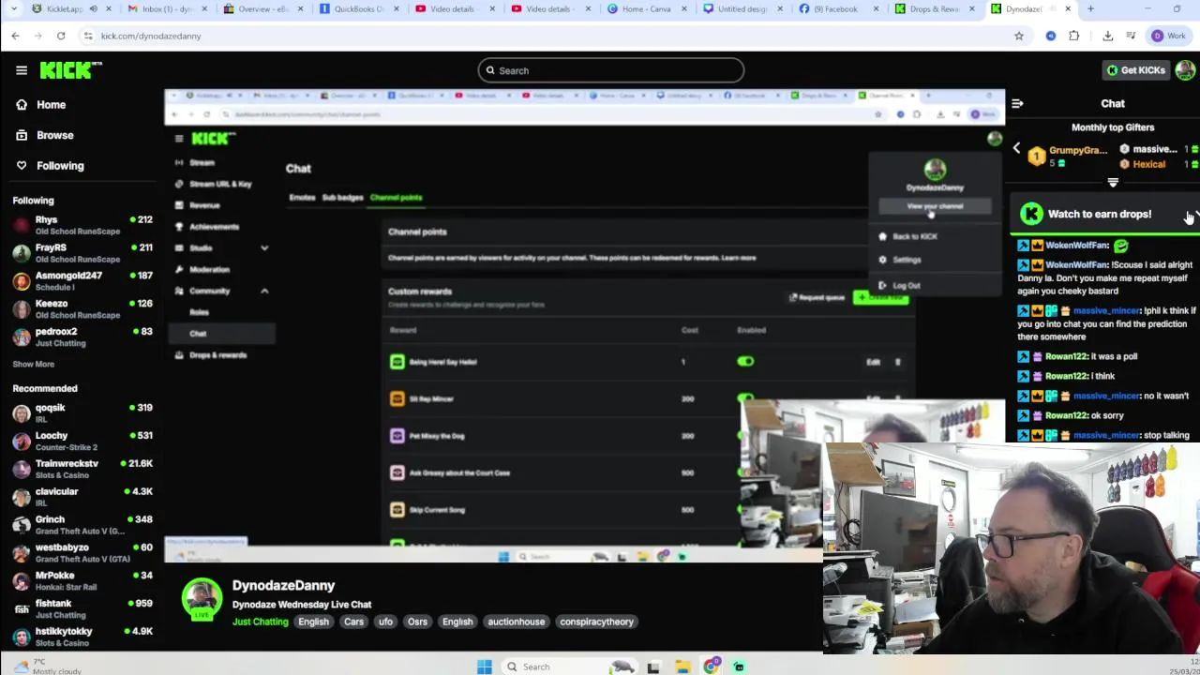Screen dimensions: 1200x675
Task: Select the Just Chatting category
Action: [261, 622]
